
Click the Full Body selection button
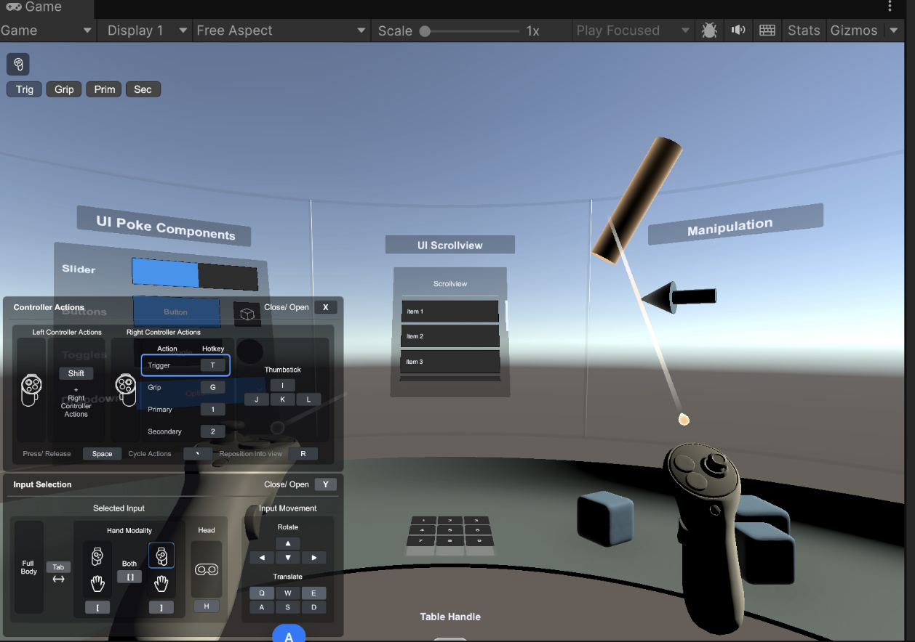[28, 568]
